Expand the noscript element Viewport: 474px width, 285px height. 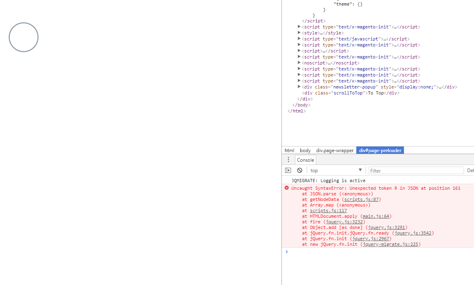(299, 63)
